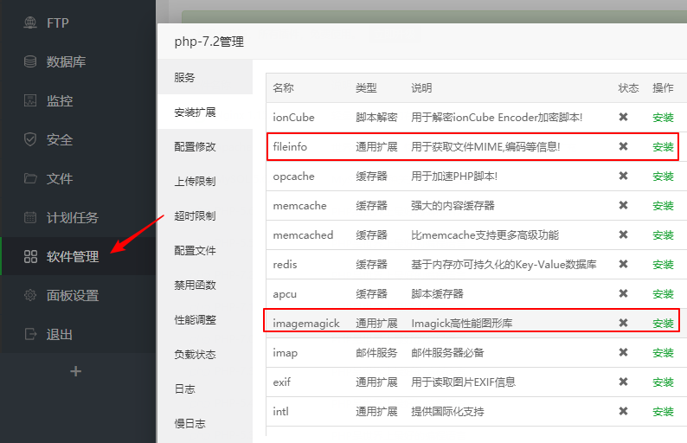Open 面板设置 in the sidebar
The height and width of the screenshot is (443, 687).
pyautogui.click(x=78, y=295)
